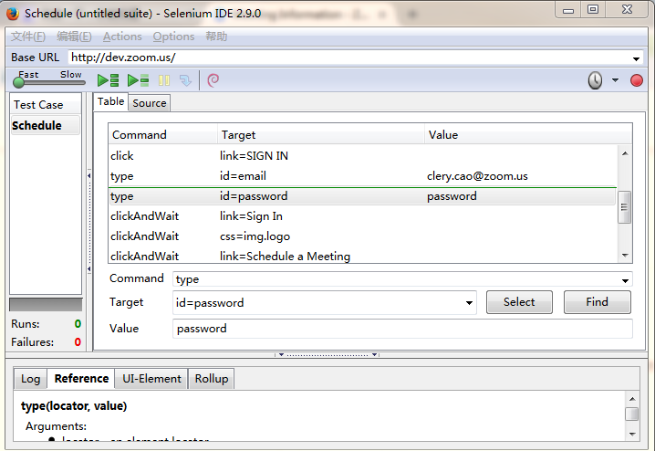Switch to the Table tab
Viewport: 655px width, 451px height.
coord(110,101)
